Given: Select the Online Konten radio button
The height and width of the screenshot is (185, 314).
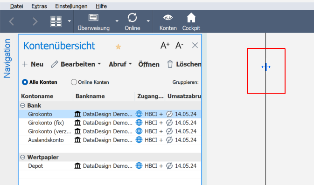Looking at the screenshot, I should (74, 82).
